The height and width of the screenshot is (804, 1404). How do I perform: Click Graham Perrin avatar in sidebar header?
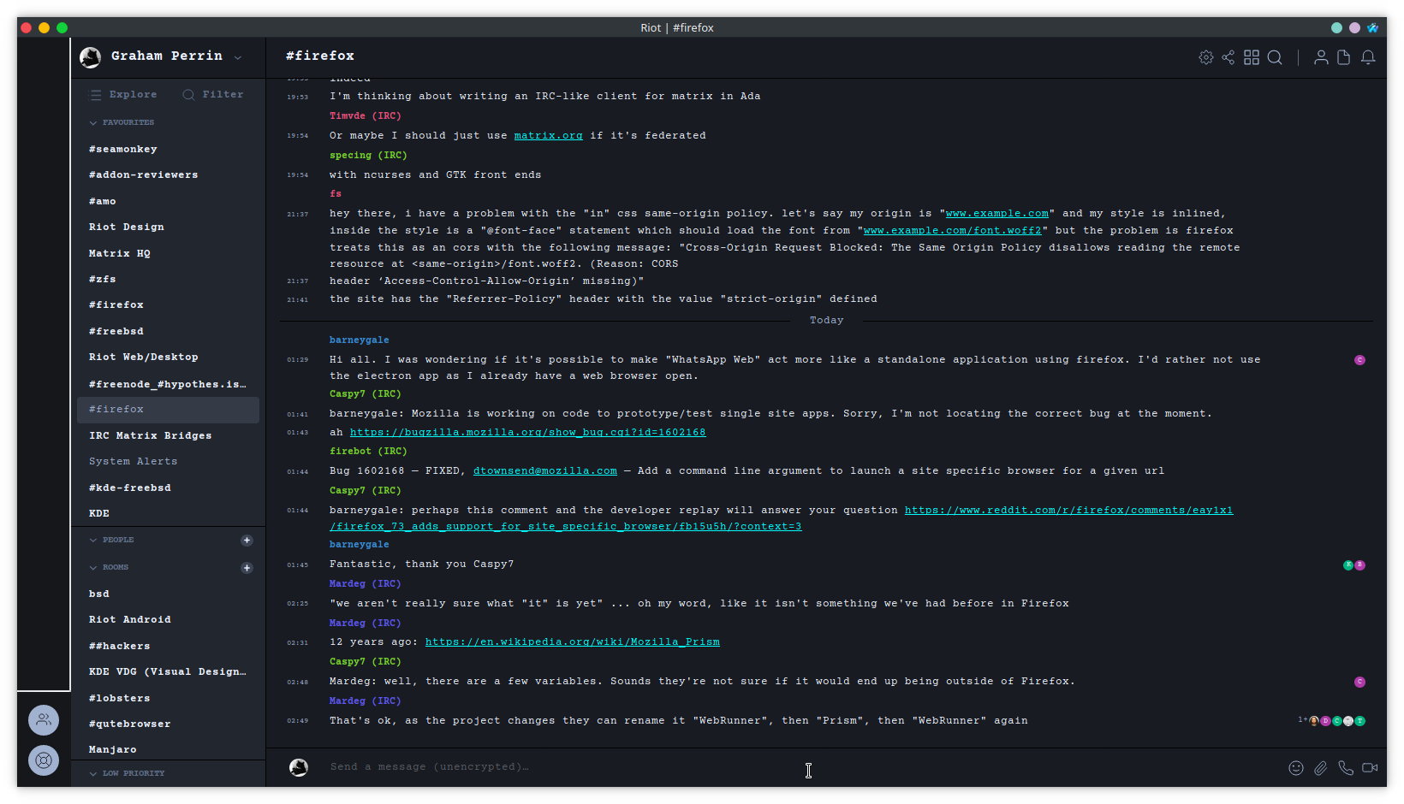pos(90,57)
